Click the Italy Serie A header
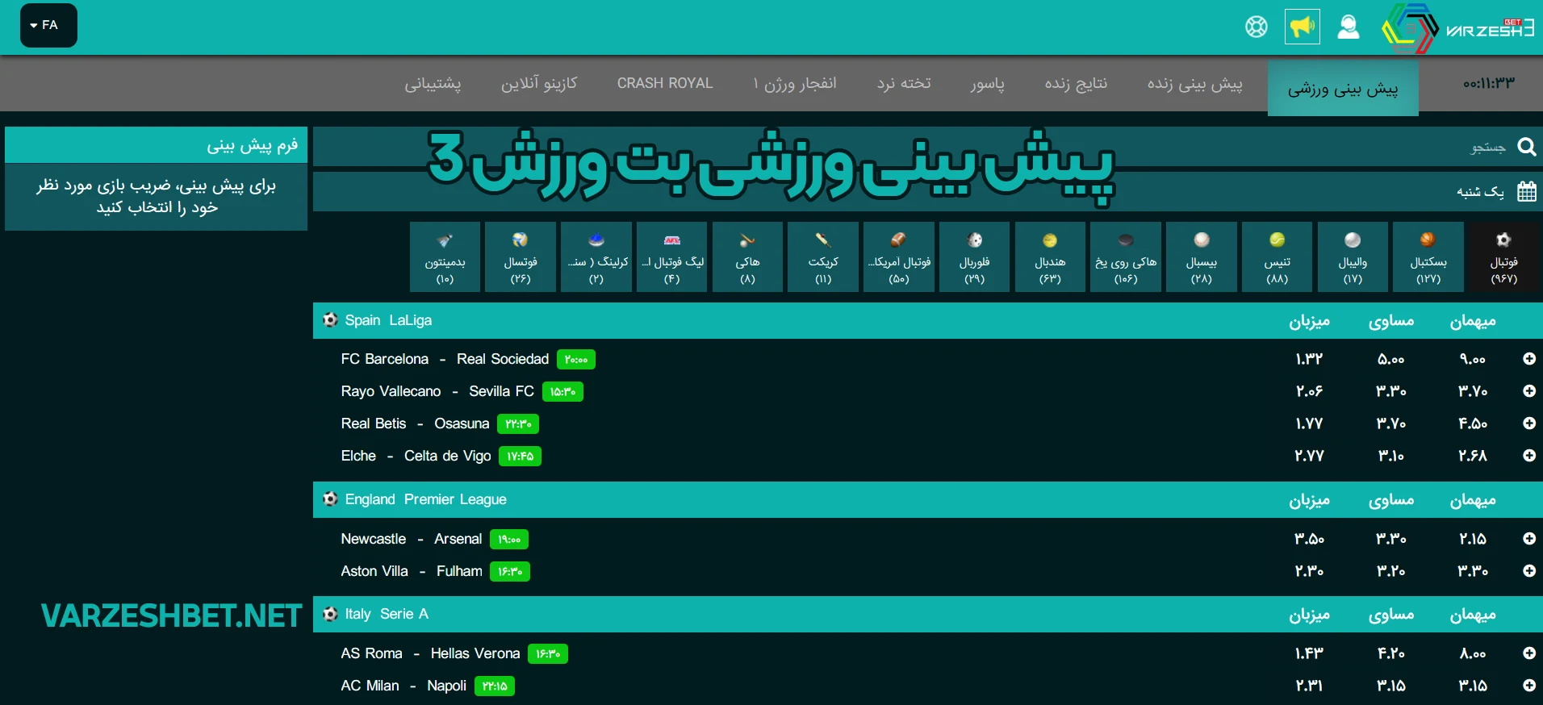1543x705 pixels. click(x=928, y=614)
